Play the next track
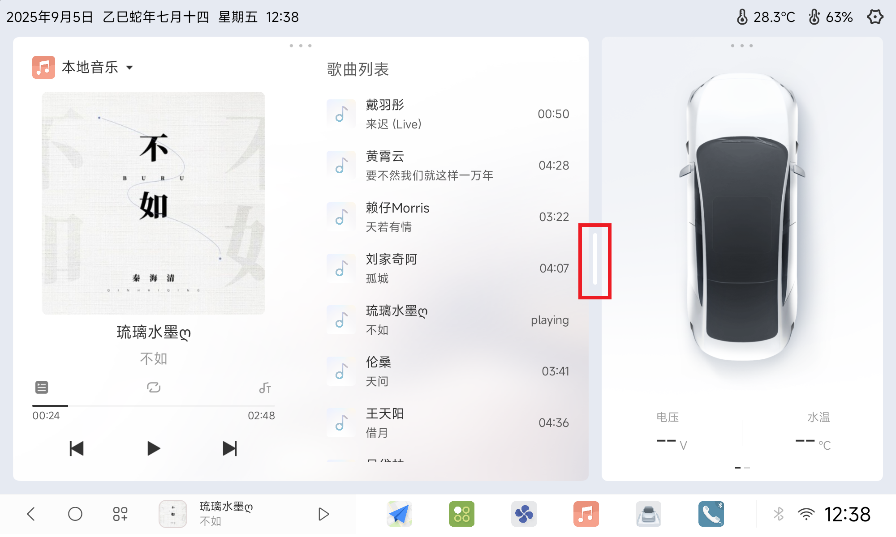 click(x=230, y=448)
